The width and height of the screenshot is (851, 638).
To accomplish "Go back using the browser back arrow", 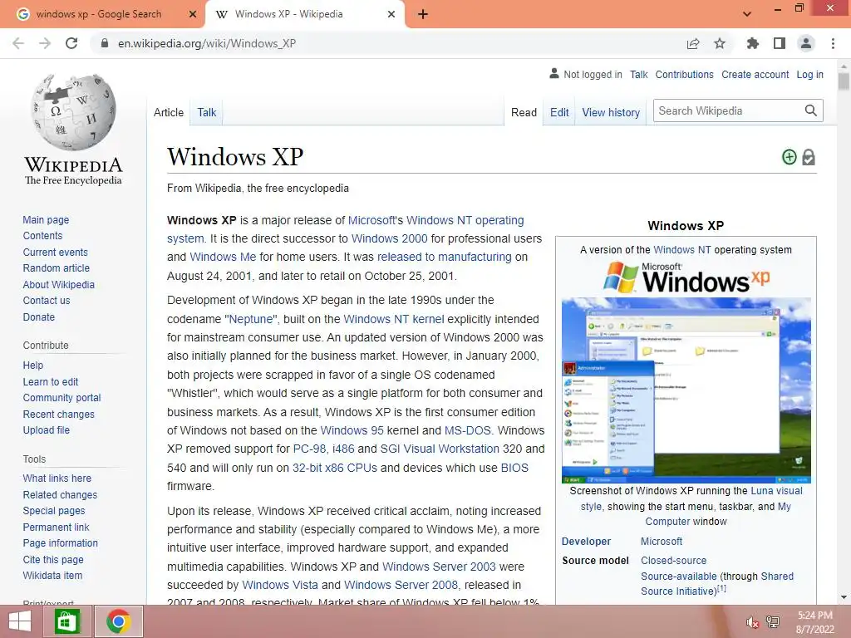I will pos(18,43).
